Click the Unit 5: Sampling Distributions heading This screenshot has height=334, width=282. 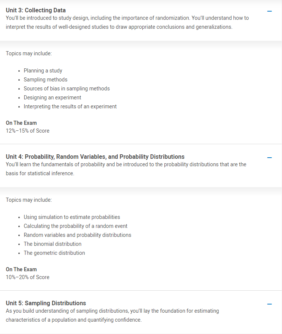point(46,303)
